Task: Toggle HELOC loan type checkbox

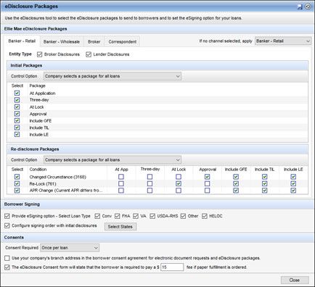Action: [x=205, y=216]
